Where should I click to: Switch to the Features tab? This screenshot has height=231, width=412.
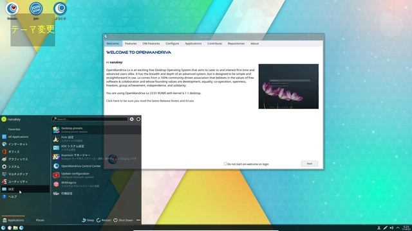click(x=131, y=44)
